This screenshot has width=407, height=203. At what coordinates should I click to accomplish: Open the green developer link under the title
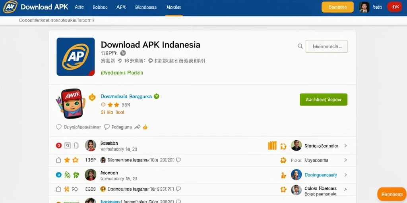click(x=122, y=73)
